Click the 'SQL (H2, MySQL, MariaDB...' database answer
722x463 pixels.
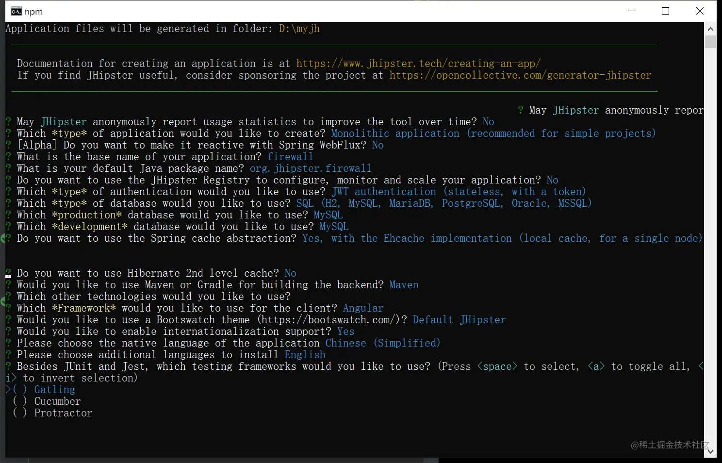pyautogui.click(x=444, y=203)
